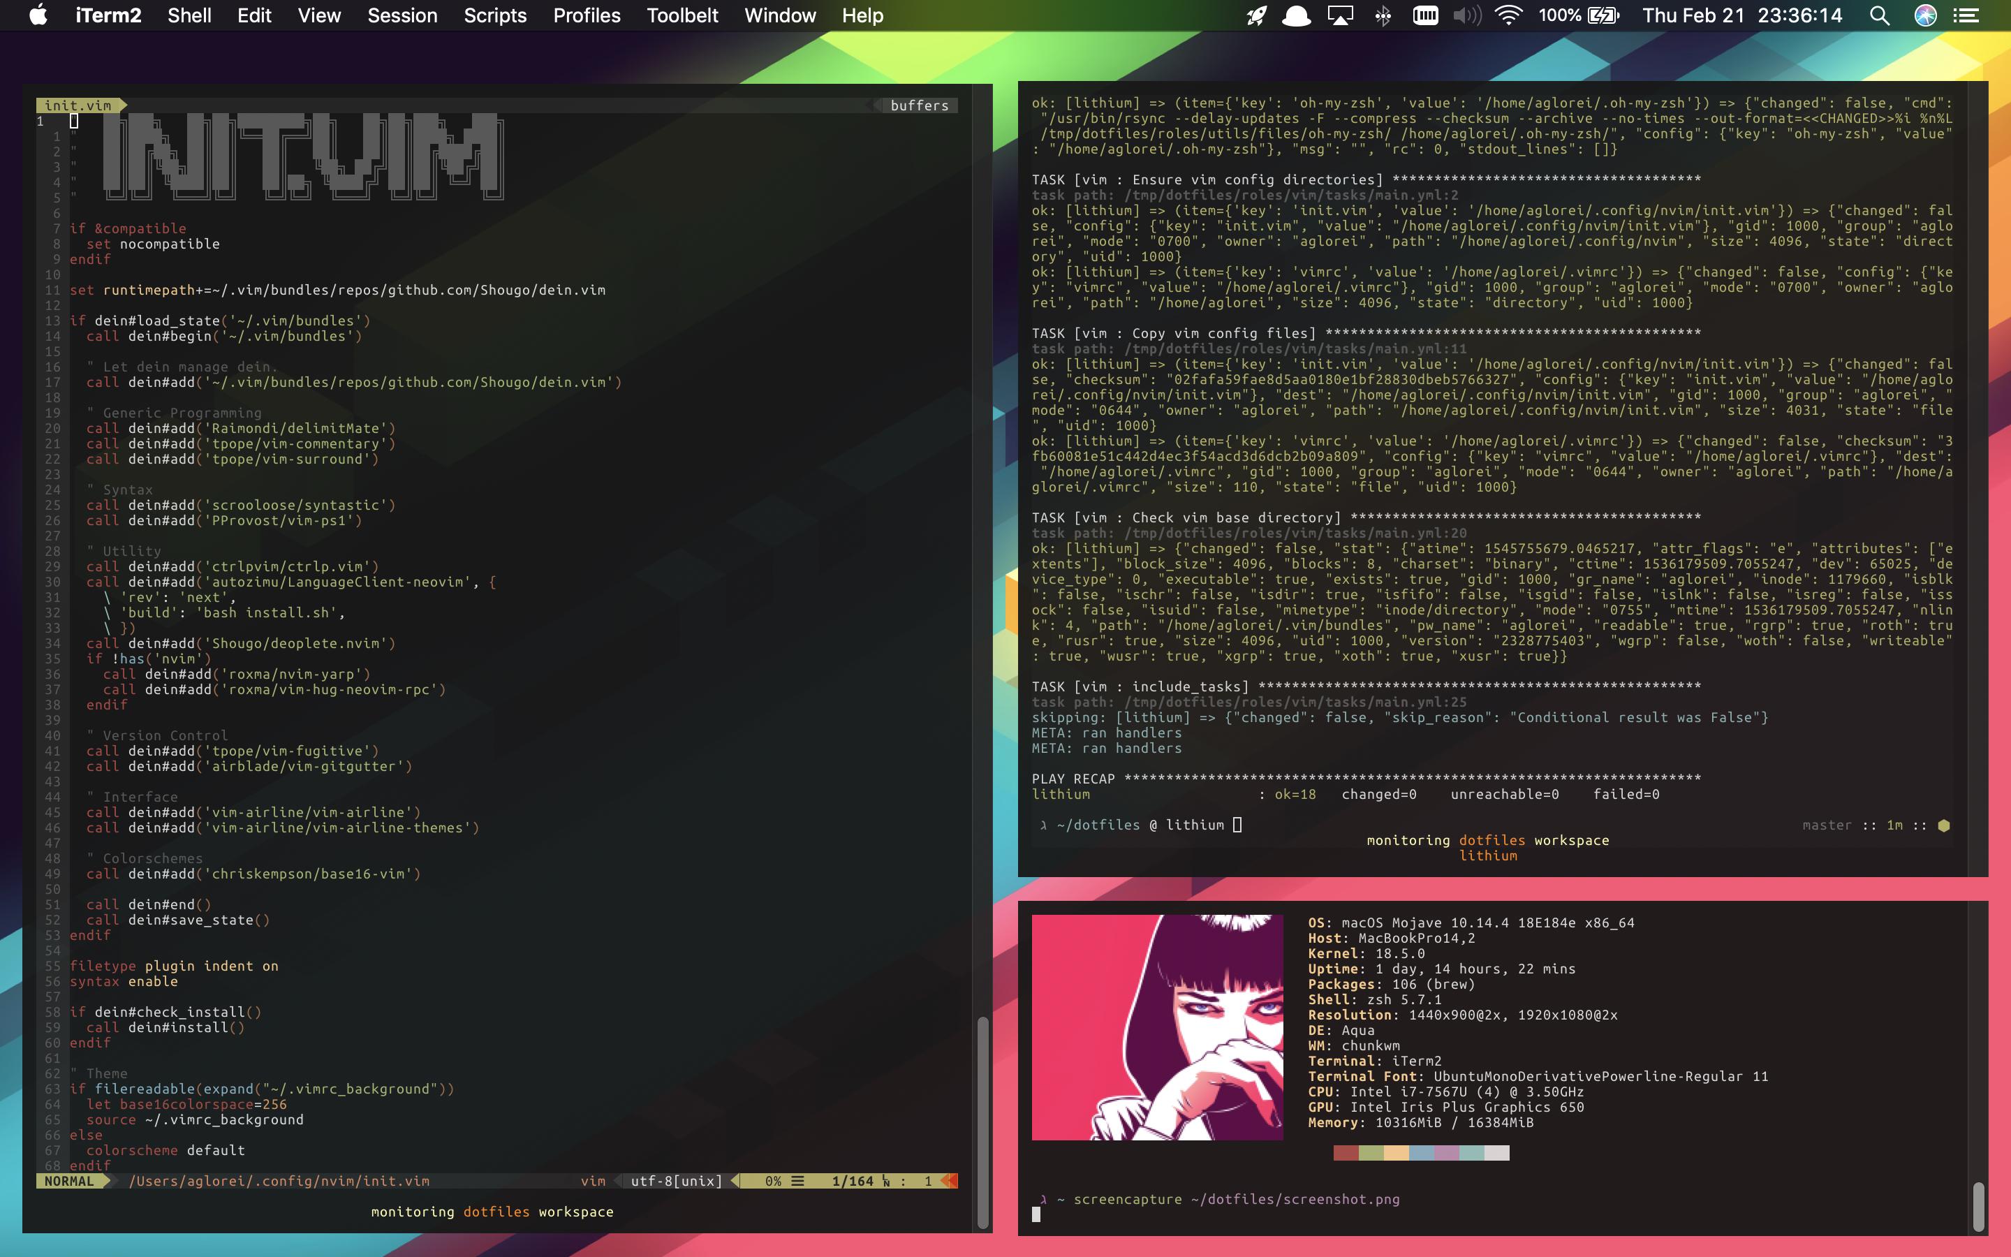This screenshot has width=2011, height=1257.
Task: Launch Spotlight search magnifier icon
Action: point(1879,16)
